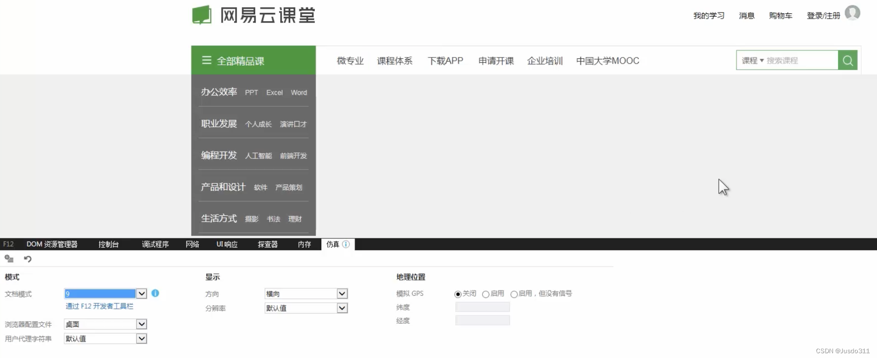
Task: Open the 课程 search type dropdown
Action: [x=753, y=60]
